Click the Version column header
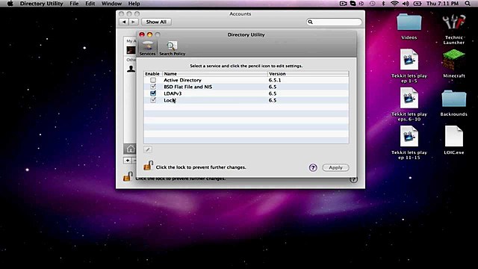Image resolution: width=478 pixels, height=269 pixels. tap(308, 74)
